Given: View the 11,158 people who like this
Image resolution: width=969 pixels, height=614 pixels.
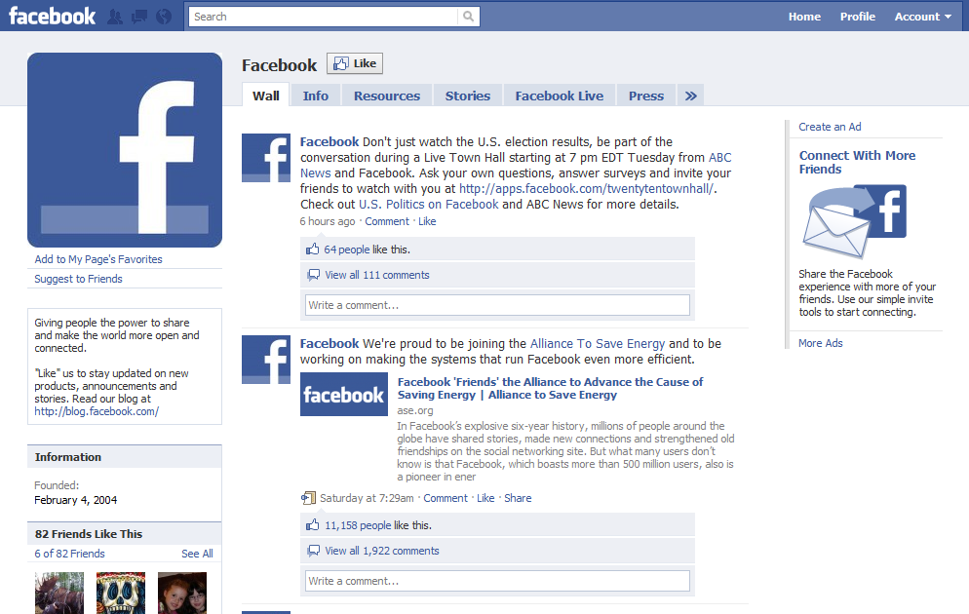Looking at the screenshot, I should pos(358,525).
